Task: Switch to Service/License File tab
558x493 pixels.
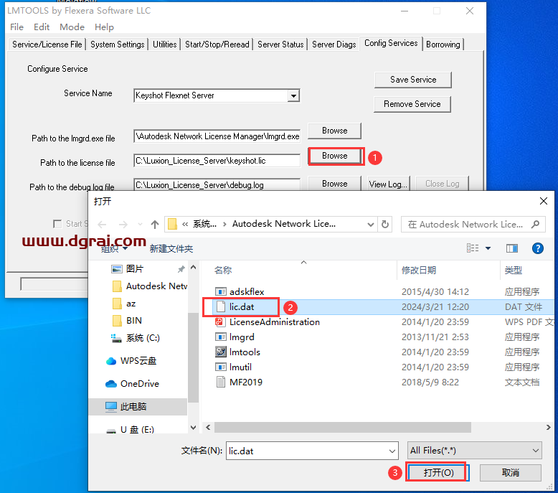Action: [47, 44]
